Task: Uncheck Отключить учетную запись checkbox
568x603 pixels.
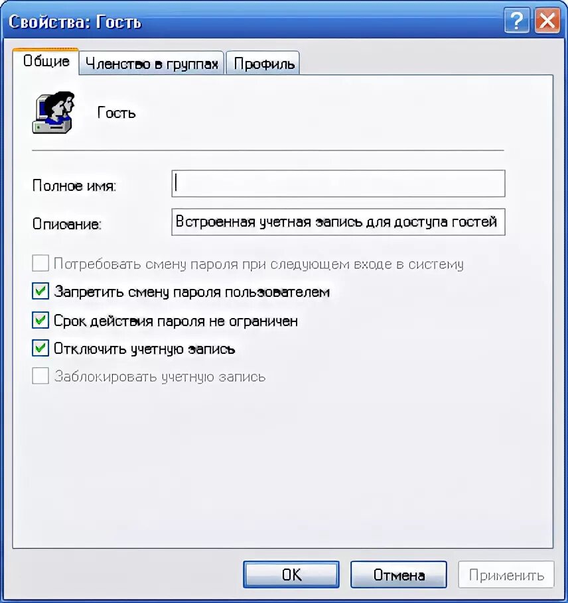Action: click(40, 348)
